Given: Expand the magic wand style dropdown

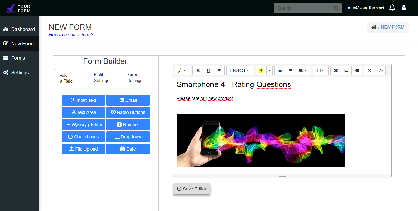Looking at the screenshot, I should click(183, 70).
